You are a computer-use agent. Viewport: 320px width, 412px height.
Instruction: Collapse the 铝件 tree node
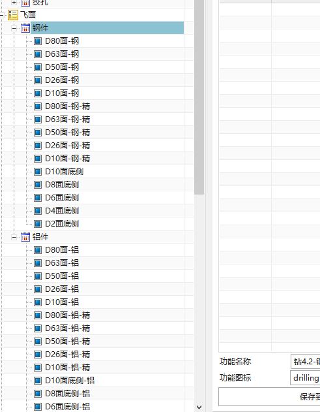tap(14, 237)
